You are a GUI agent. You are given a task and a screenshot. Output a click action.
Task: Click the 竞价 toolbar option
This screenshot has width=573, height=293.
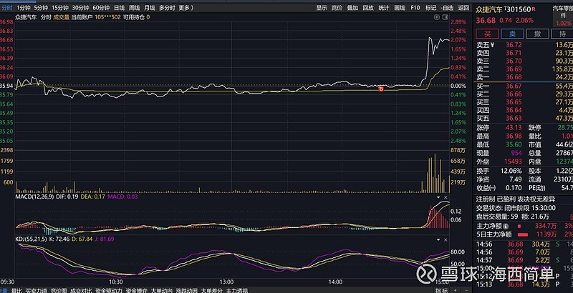337,8
